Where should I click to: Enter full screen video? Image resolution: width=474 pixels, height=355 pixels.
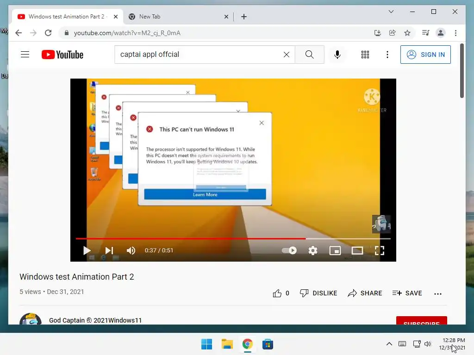(x=380, y=250)
